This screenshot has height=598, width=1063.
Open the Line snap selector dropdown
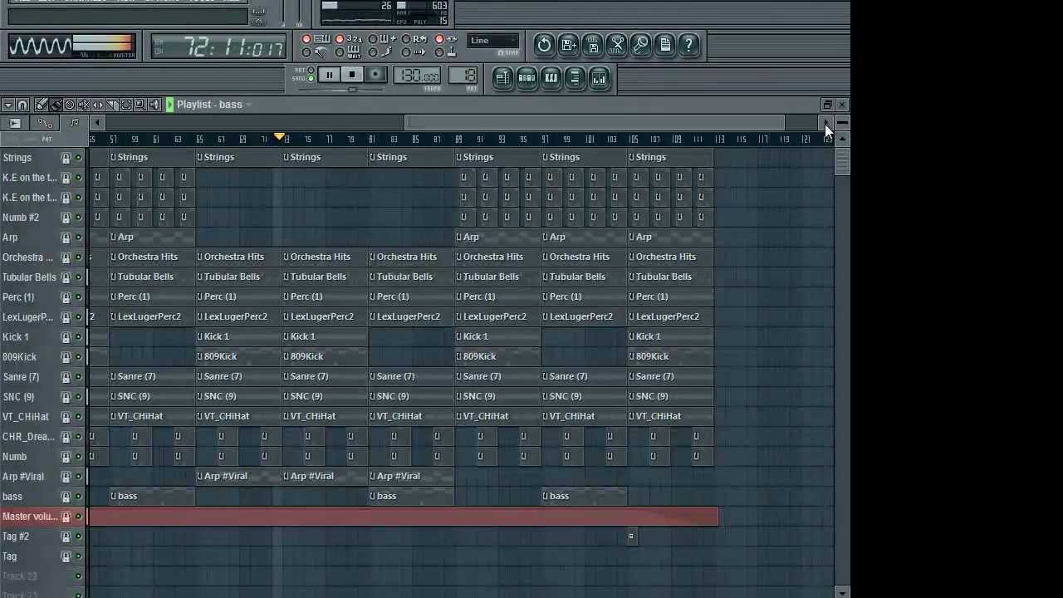click(492, 41)
